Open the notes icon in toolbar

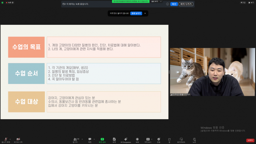coord(194,139)
